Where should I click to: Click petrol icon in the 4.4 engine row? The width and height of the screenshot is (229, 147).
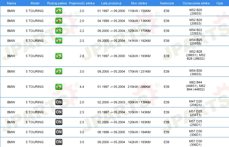point(59,87)
